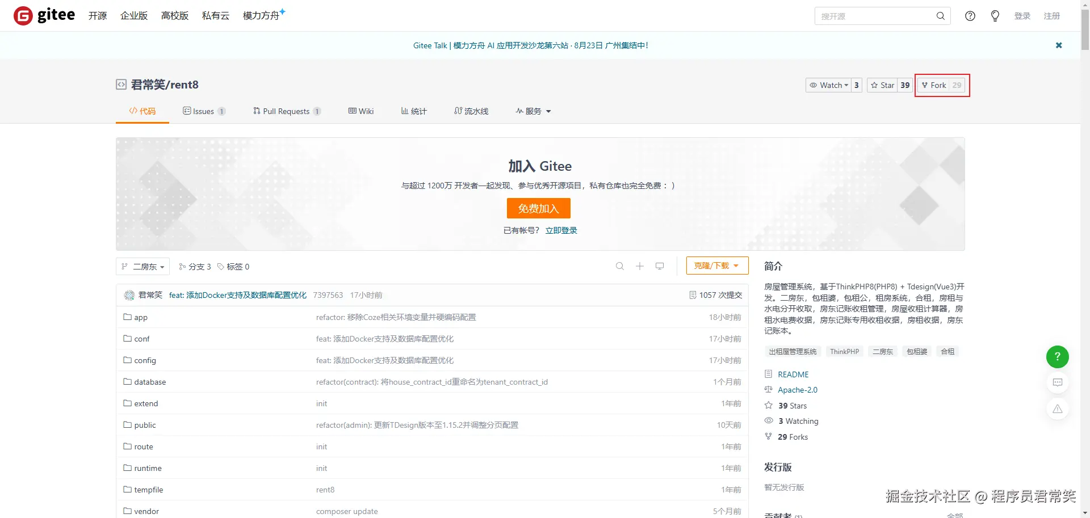Open the Wiki tab
Viewport: 1090px width, 518px height.
(x=361, y=111)
